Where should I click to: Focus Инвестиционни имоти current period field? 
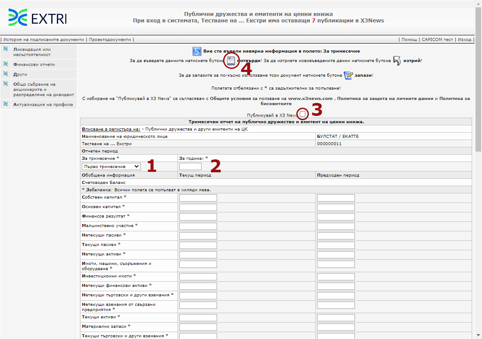pos(198,277)
